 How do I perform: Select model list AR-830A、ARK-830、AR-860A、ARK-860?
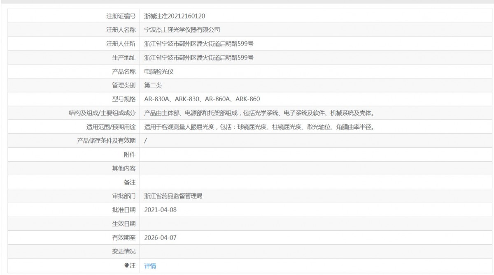pyautogui.click(x=202, y=99)
